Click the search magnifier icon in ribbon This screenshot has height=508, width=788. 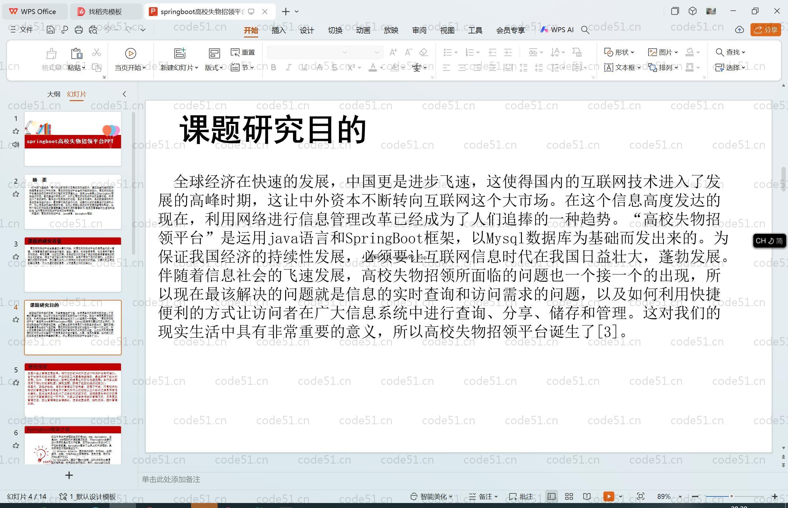click(585, 30)
